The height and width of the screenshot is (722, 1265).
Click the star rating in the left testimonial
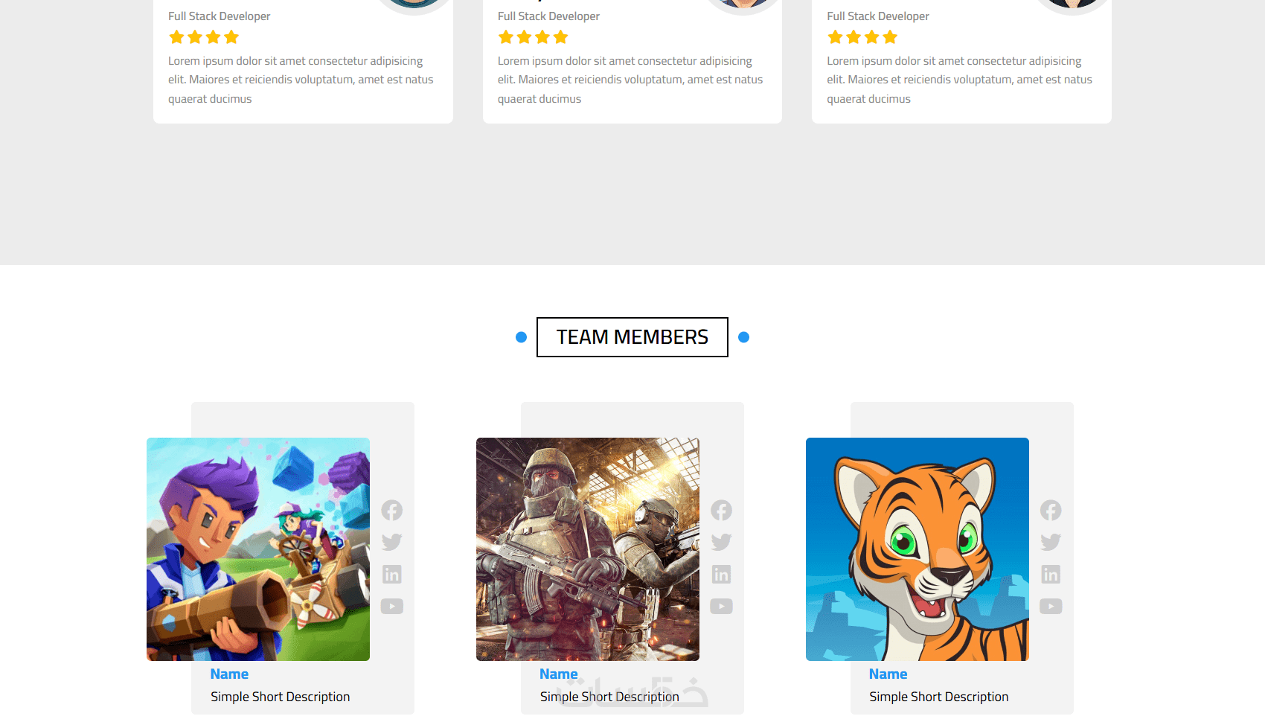click(x=204, y=37)
